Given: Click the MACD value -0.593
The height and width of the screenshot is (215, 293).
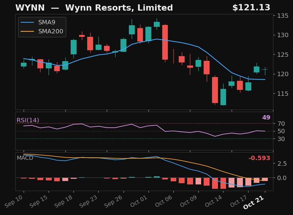Looking at the screenshot, I should (x=259, y=158).
